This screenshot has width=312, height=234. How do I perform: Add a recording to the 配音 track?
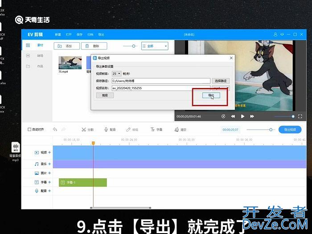click(49, 191)
